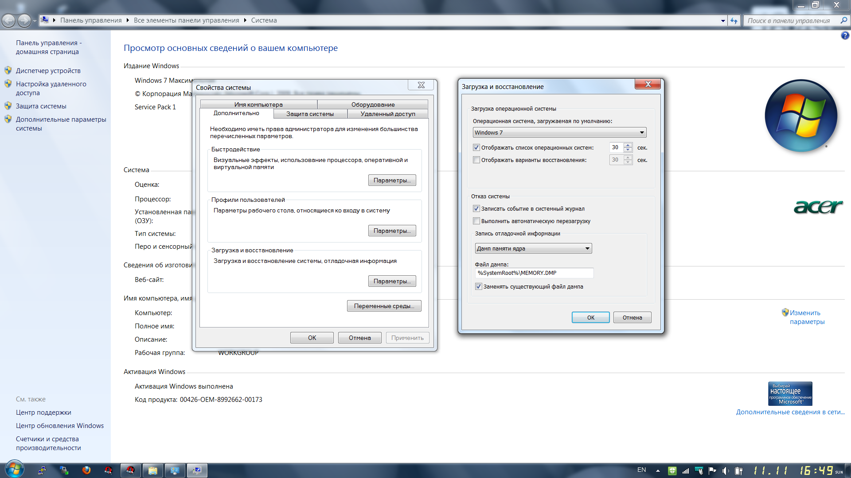Open the Защита системы tab

(x=310, y=114)
